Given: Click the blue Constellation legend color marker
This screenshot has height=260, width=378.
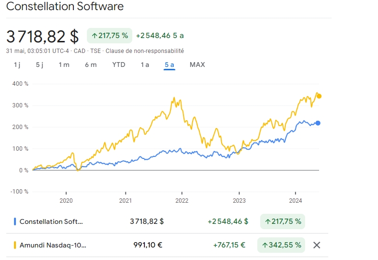Looking at the screenshot, I should click(x=15, y=221).
